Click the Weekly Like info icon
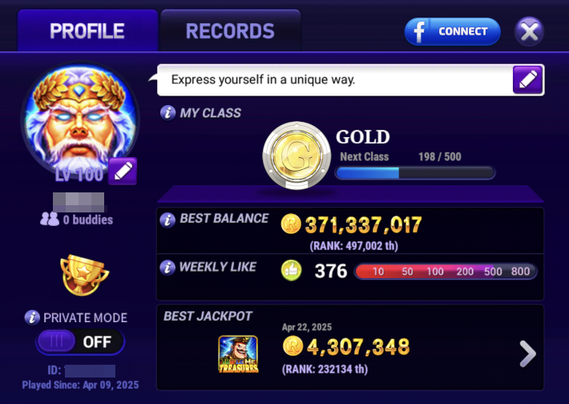Screen dimensions: 569x404 (167, 268)
